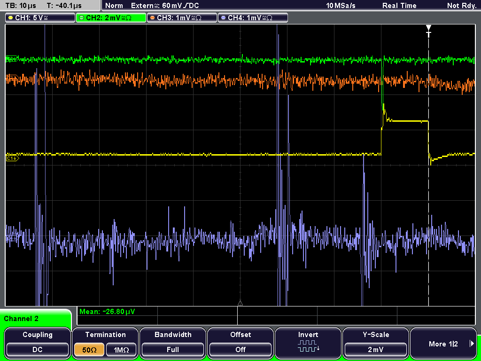Click the CH3 orange channel marker on left

click(x=12, y=77)
